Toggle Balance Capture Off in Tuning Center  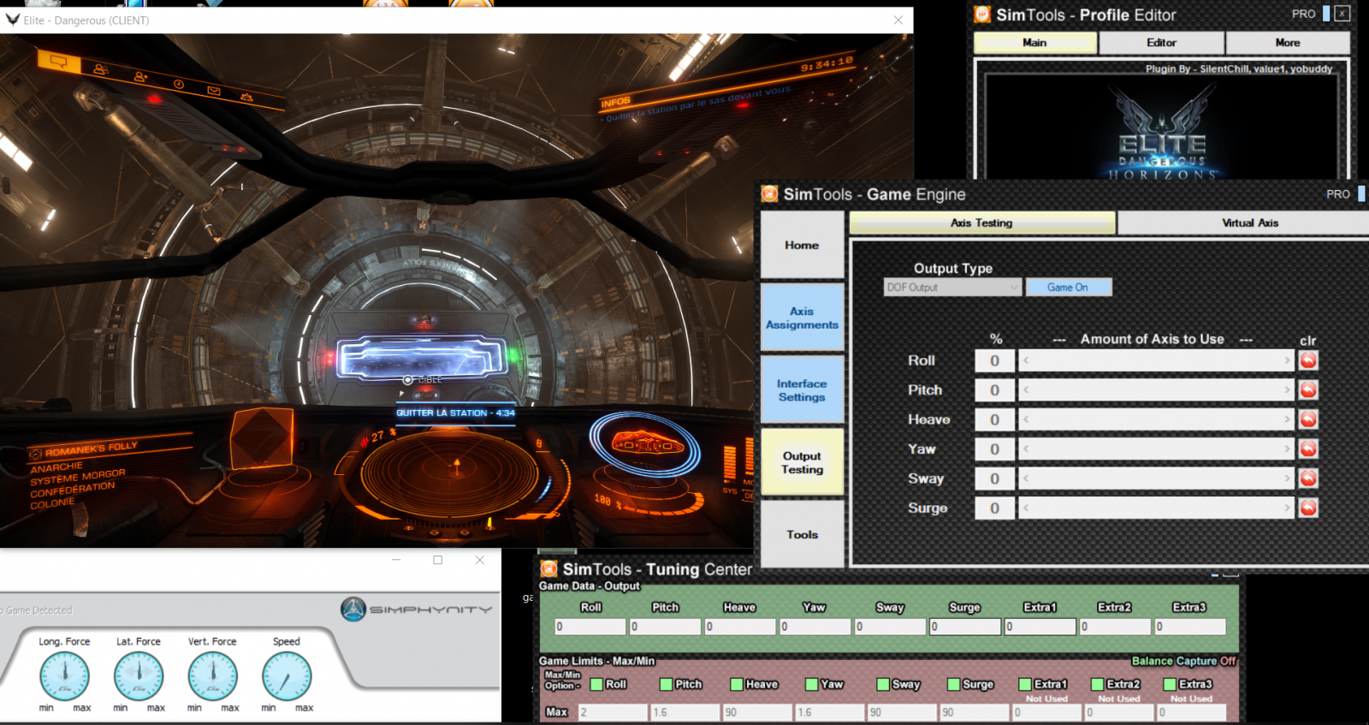click(x=1184, y=661)
